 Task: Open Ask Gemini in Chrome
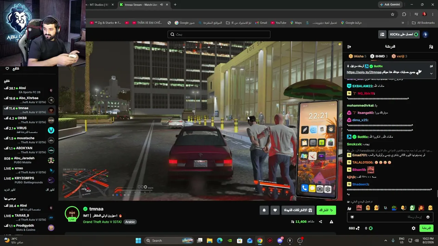point(390,5)
